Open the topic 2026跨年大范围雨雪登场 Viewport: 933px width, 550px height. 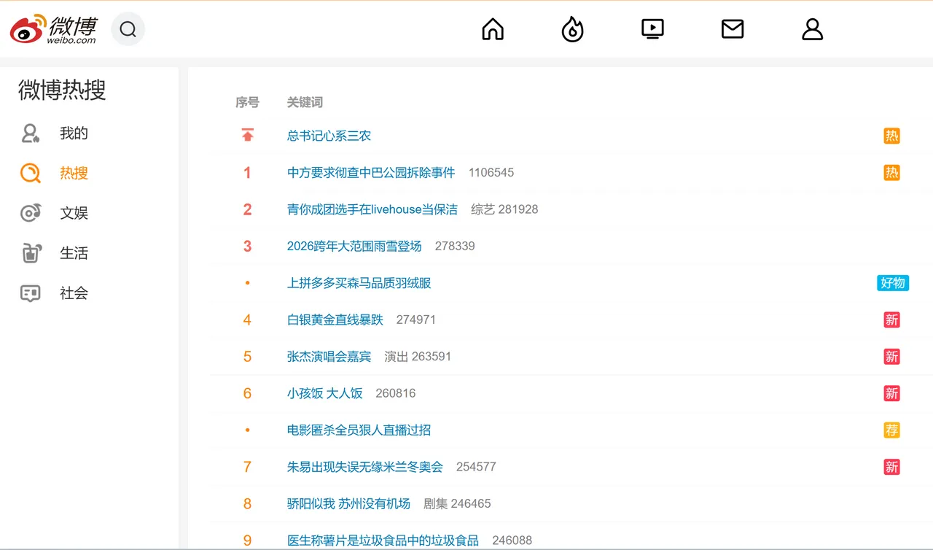pos(354,246)
